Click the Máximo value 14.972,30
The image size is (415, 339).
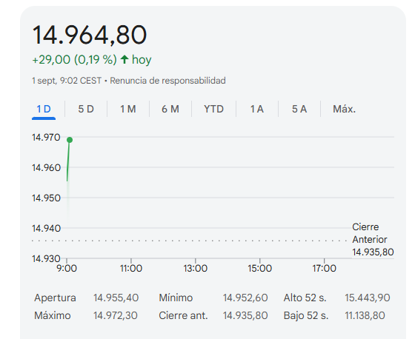pos(116,315)
